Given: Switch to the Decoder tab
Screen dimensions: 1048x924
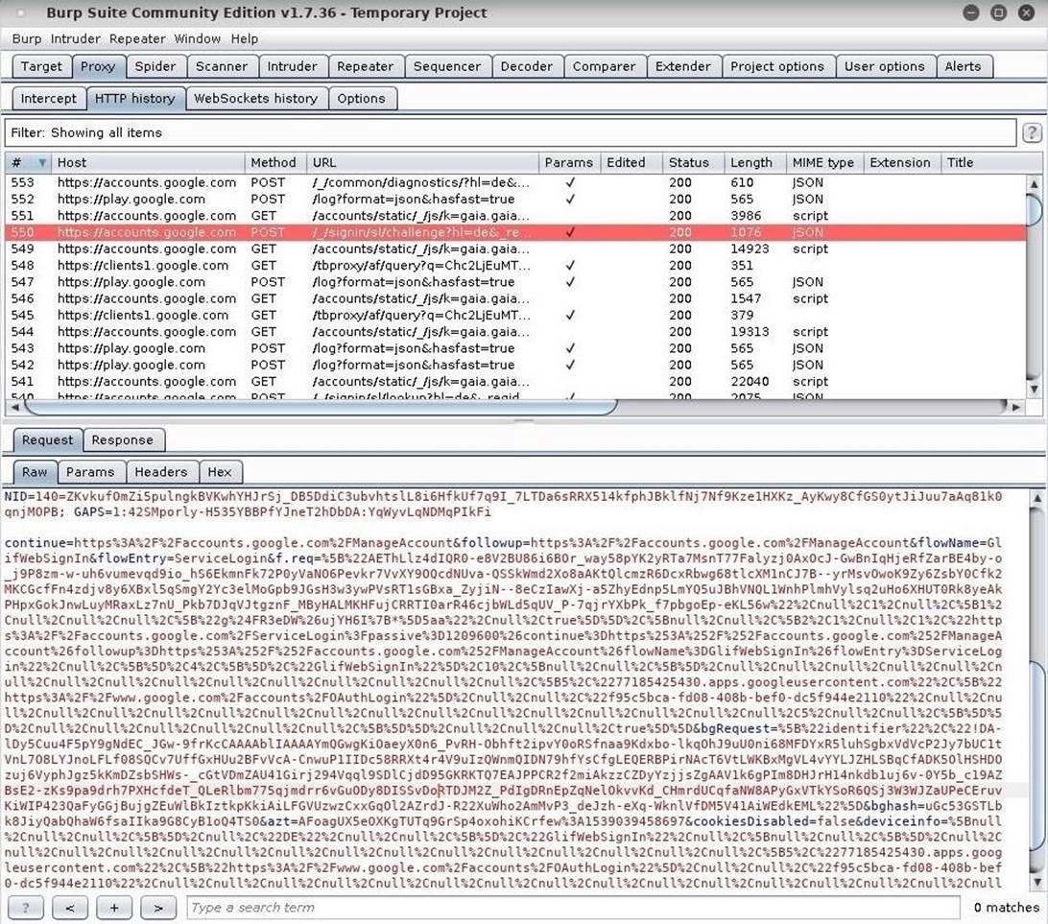Looking at the screenshot, I should pos(527,67).
